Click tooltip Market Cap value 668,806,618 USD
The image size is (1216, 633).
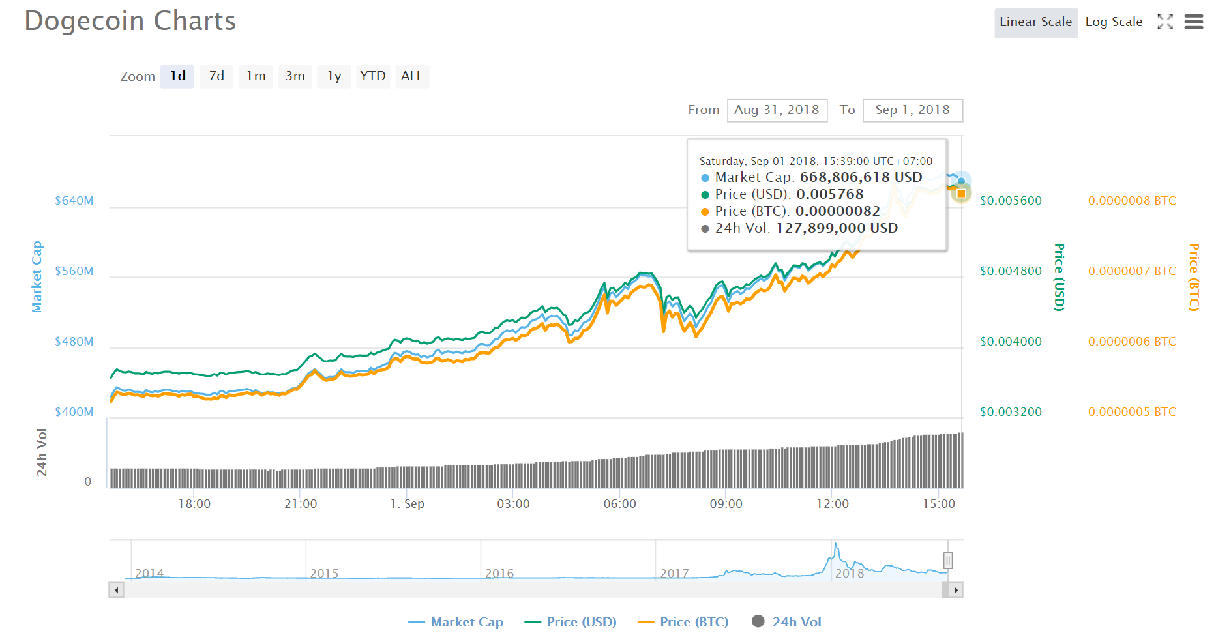(x=861, y=177)
